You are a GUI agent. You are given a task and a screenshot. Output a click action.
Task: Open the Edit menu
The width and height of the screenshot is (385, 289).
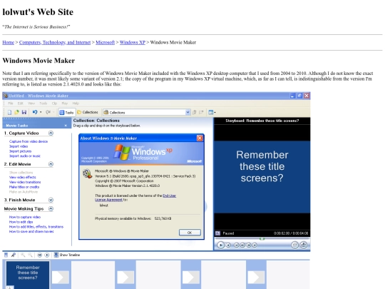coord(21,103)
